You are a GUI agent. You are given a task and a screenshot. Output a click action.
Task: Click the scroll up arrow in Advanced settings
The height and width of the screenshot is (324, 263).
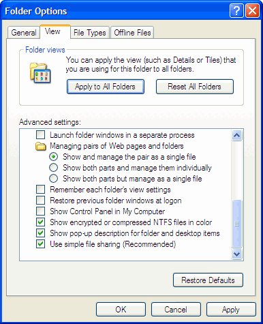(236, 136)
